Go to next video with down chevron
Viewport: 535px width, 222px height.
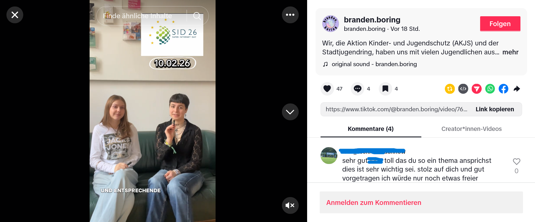290,112
